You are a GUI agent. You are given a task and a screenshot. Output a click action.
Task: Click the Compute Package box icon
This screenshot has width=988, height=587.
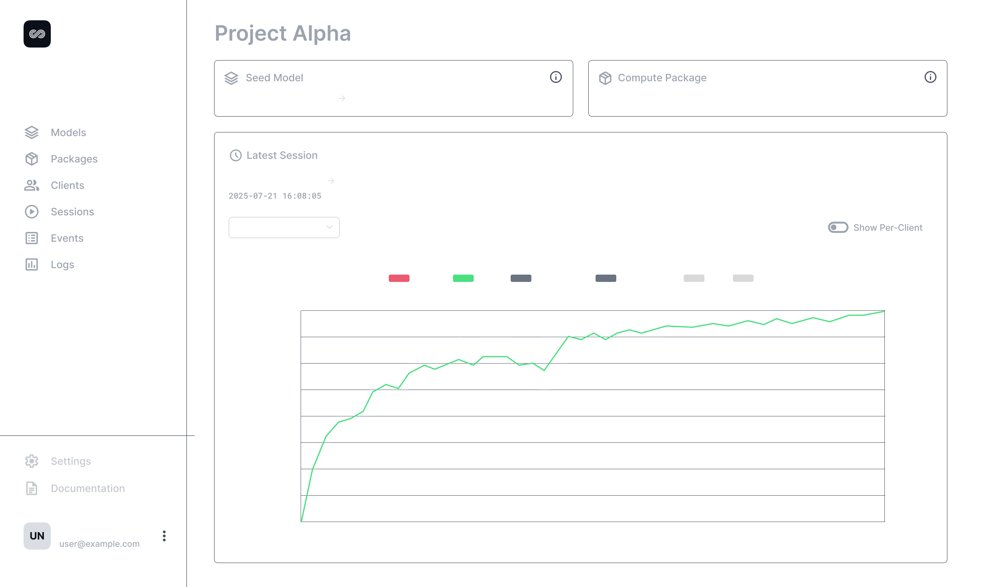pos(605,78)
